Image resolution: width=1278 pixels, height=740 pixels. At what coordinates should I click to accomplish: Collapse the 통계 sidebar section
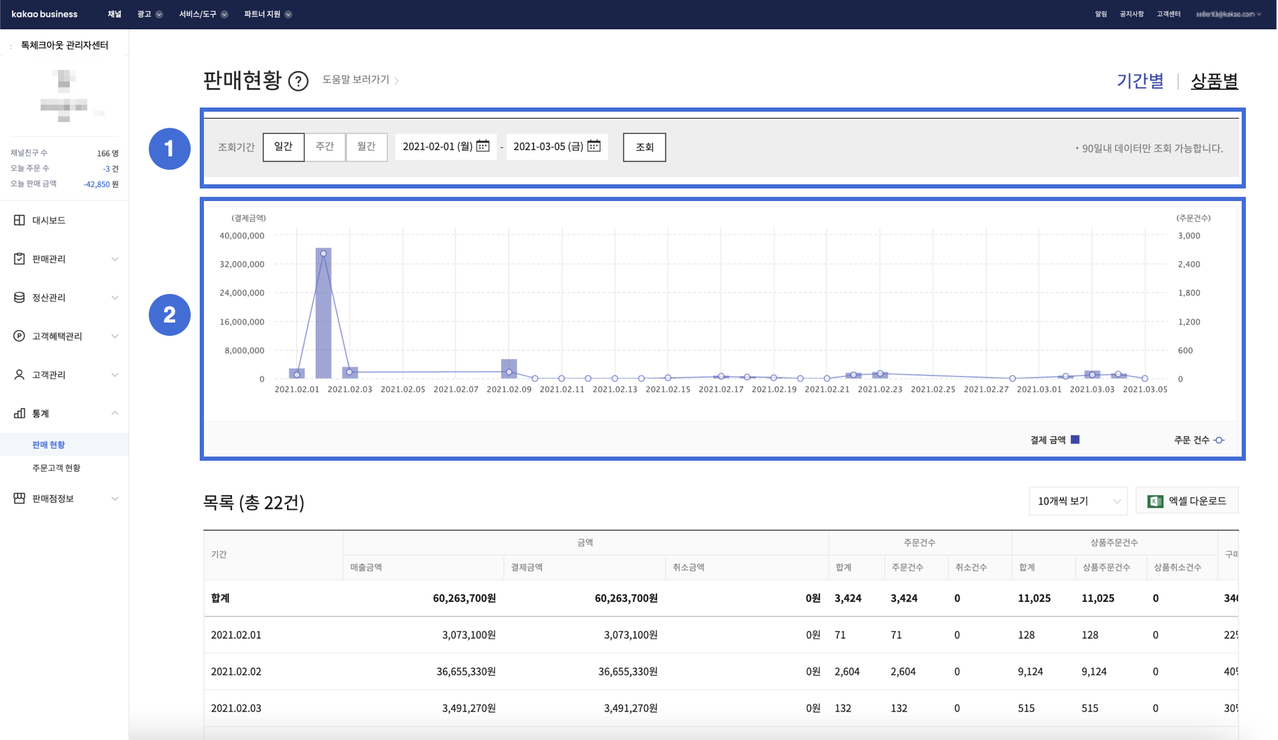(x=115, y=413)
